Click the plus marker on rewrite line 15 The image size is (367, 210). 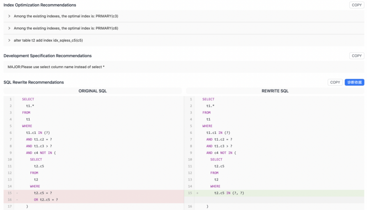click(197, 193)
